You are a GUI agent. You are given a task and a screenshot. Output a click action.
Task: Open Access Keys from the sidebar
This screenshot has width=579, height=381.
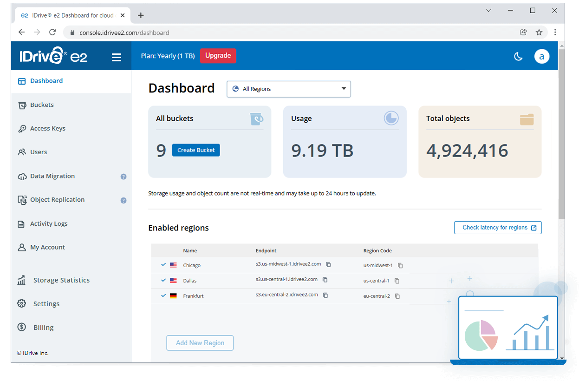pos(47,129)
